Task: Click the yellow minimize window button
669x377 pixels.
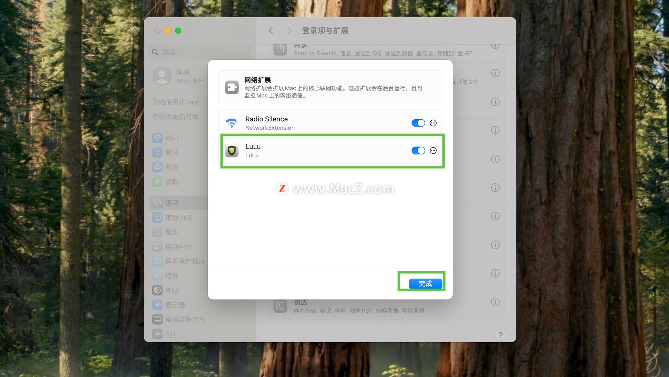Action: (x=168, y=31)
